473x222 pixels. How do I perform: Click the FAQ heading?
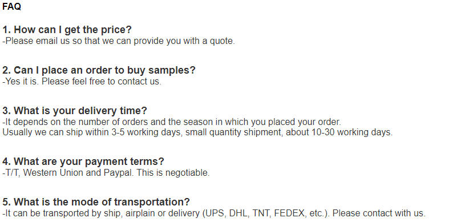(x=12, y=6)
